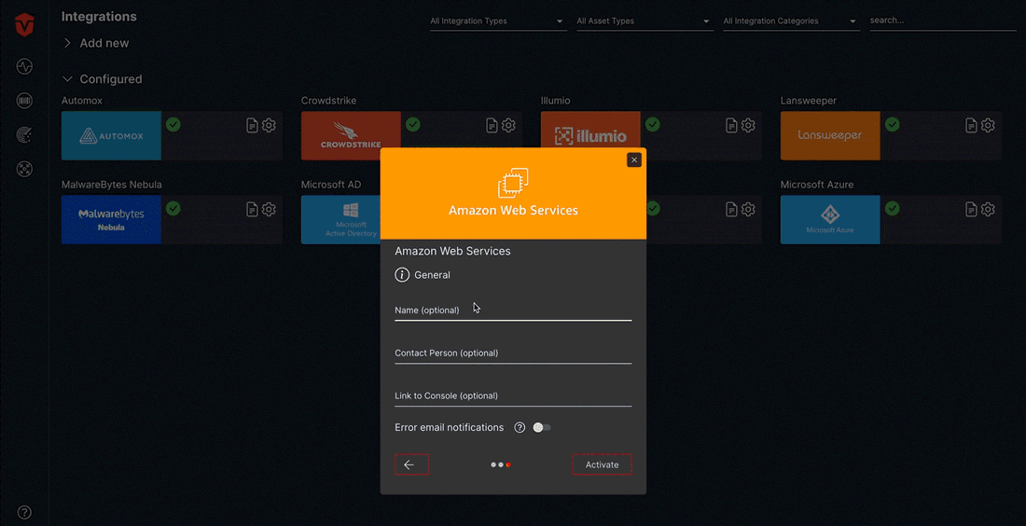The width and height of the screenshot is (1026, 526).
Task: Open All Integration Categories dropdown
Action: (x=790, y=21)
